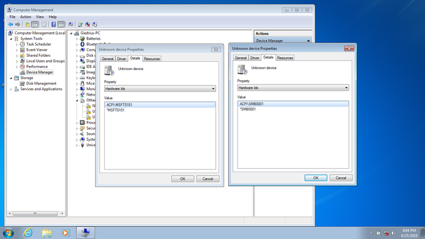Expand Services and Applications node
The image size is (425, 239).
[11, 89]
